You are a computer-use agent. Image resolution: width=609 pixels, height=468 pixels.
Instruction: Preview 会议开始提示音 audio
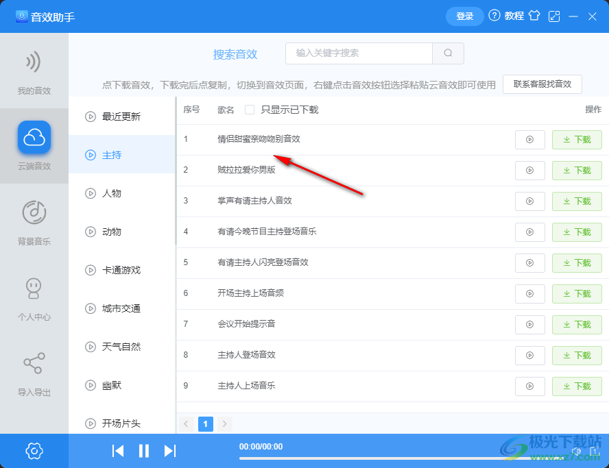[529, 324]
